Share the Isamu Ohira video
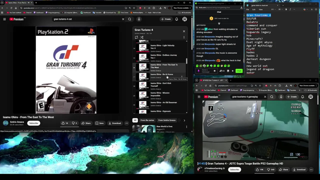This screenshot has height=180, width=320. [86, 123]
